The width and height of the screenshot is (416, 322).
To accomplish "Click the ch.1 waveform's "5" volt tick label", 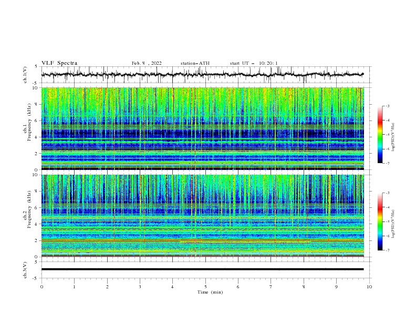I will (x=36, y=66).
